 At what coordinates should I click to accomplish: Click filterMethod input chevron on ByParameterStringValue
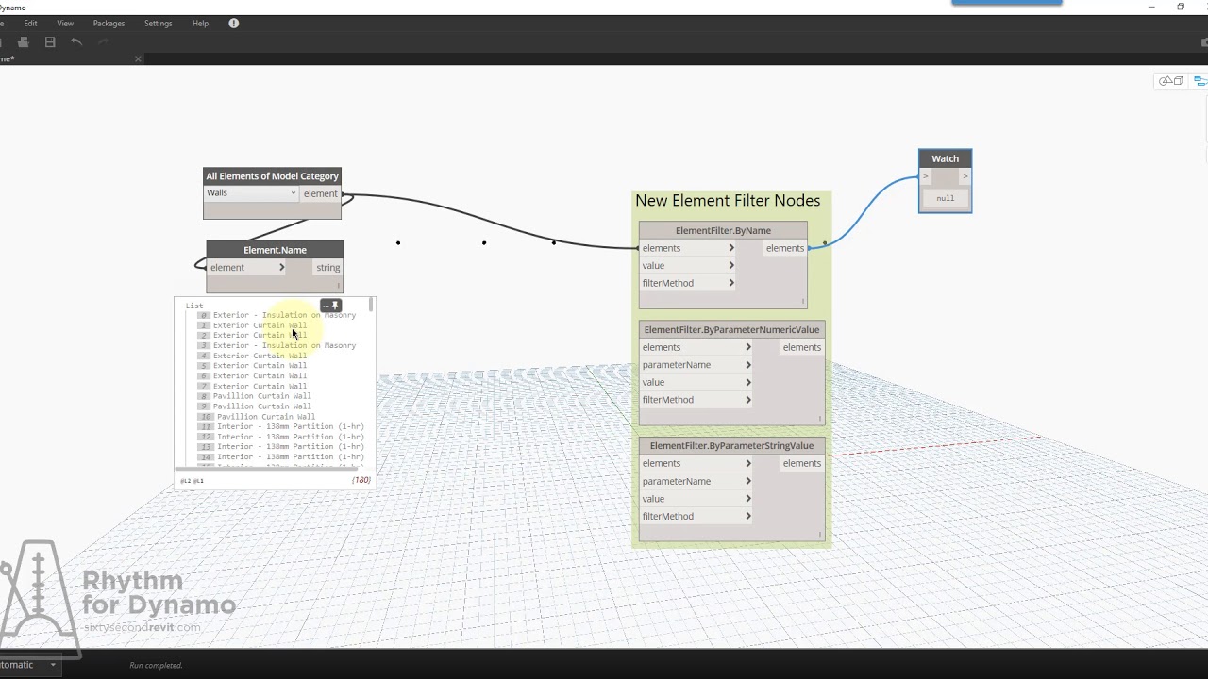(x=748, y=516)
